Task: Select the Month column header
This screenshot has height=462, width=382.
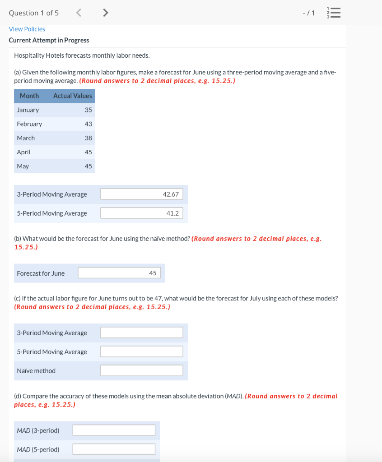Action: pyautogui.click(x=29, y=96)
